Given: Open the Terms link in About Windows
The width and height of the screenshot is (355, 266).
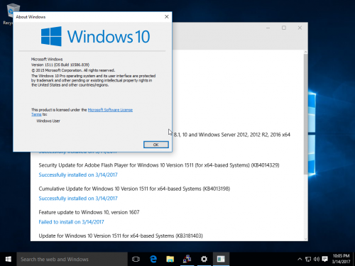Looking at the screenshot, I should tap(36, 114).
